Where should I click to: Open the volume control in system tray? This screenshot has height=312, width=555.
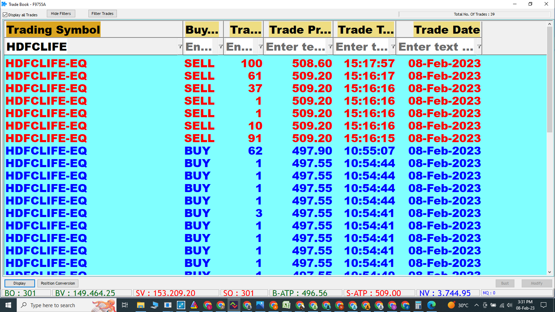click(510, 305)
